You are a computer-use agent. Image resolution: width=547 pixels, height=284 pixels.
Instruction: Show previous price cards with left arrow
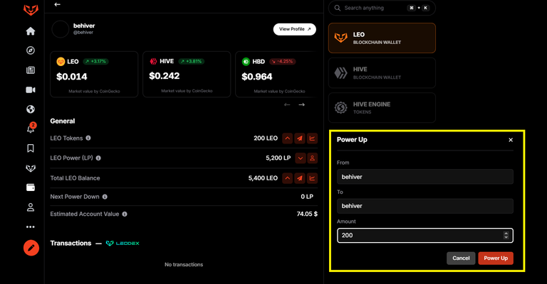tap(287, 104)
